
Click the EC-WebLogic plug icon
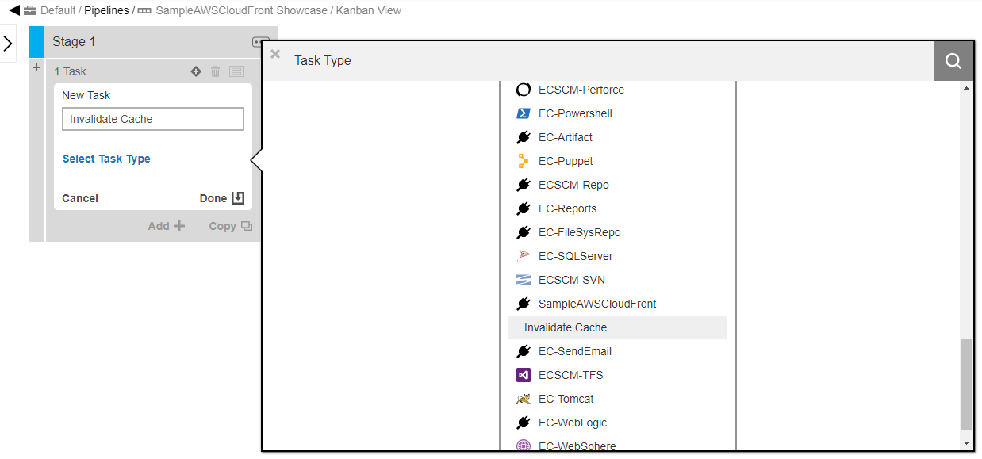pos(523,423)
